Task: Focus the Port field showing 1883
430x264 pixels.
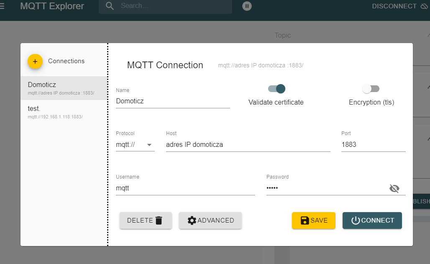Action: pyautogui.click(x=373, y=145)
